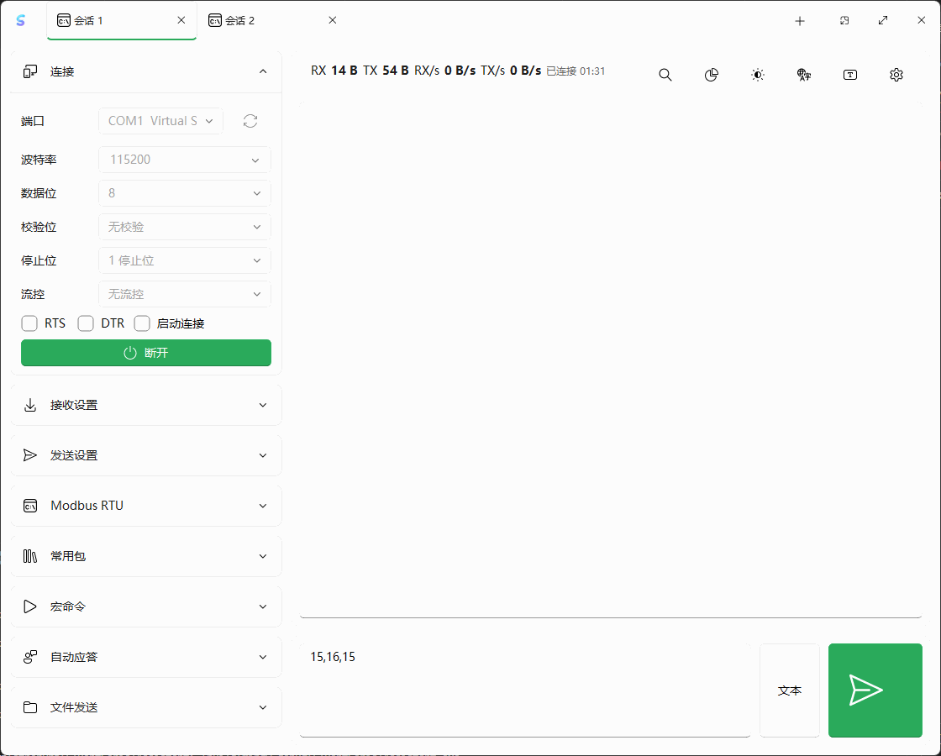Screen dimensions: 941x756
Task: Enable the DTR checkbox
Action: click(x=86, y=323)
